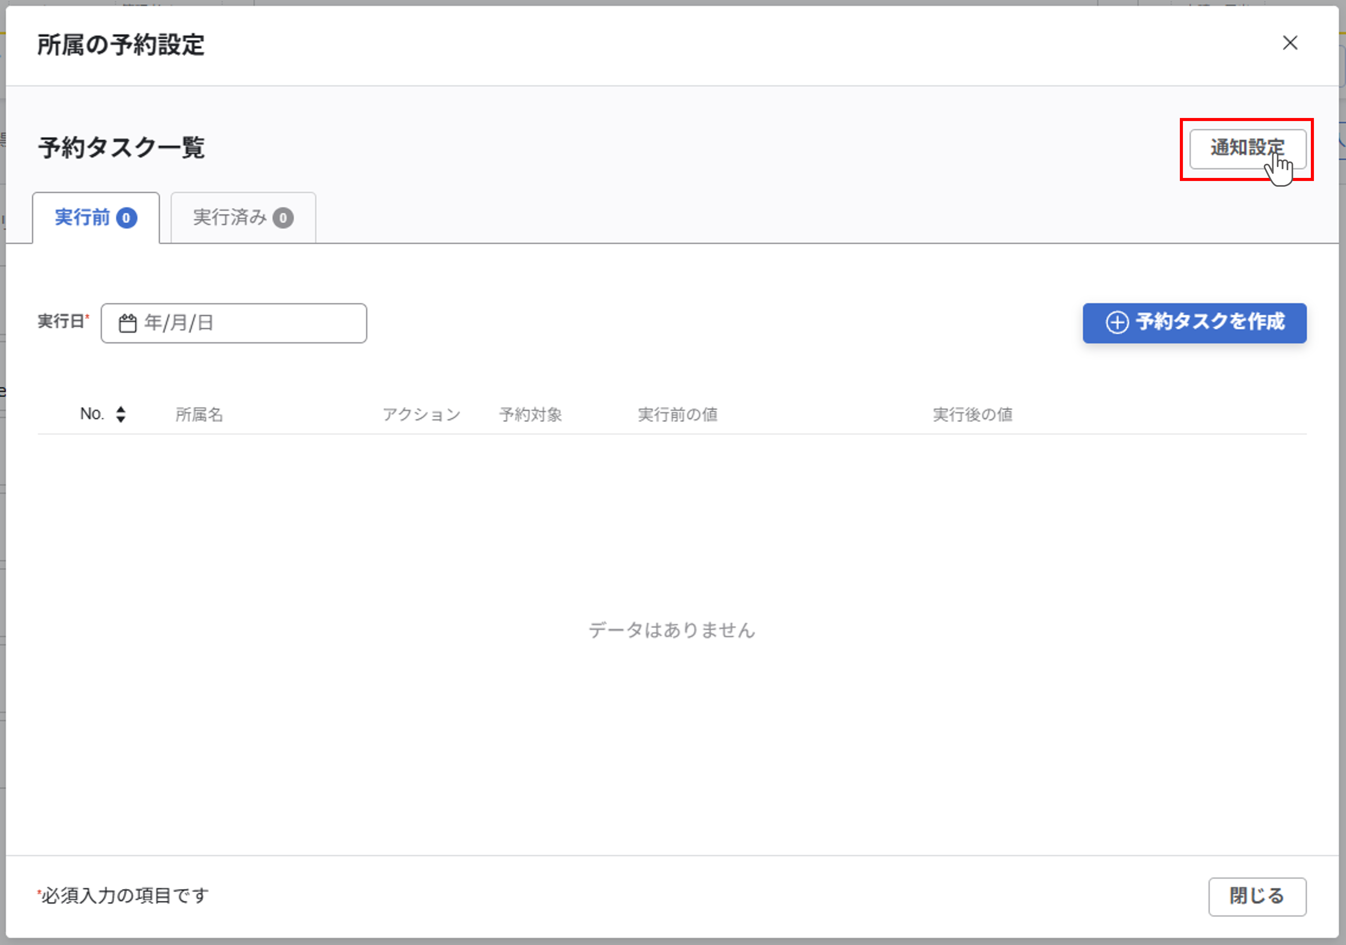This screenshot has width=1346, height=945.
Task: Click the 実行日 date input field
Action: click(x=246, y=323)
